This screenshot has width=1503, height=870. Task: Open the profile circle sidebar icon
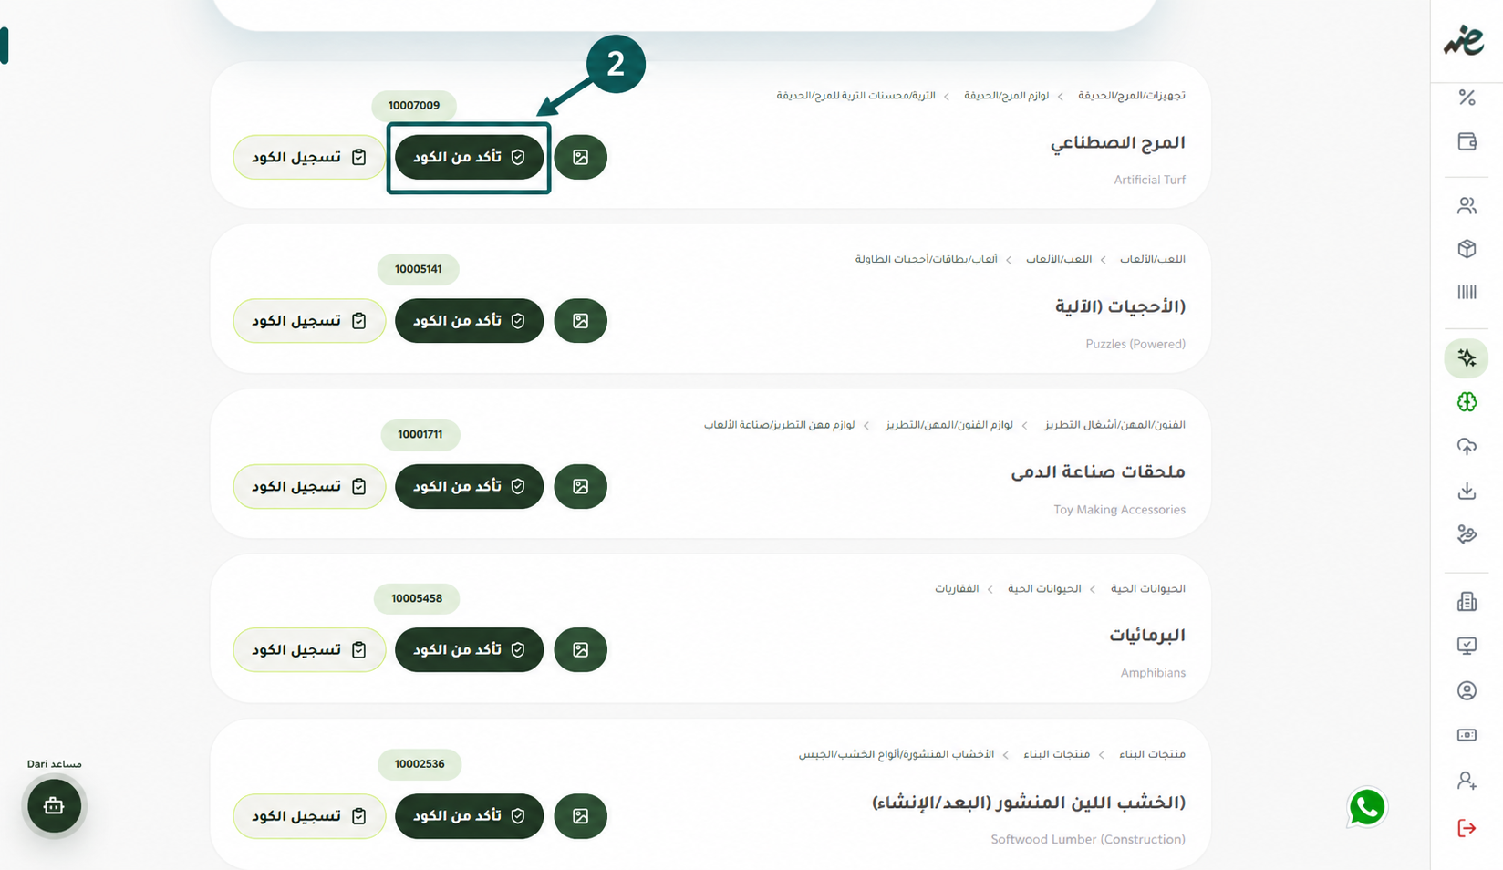1467,690
